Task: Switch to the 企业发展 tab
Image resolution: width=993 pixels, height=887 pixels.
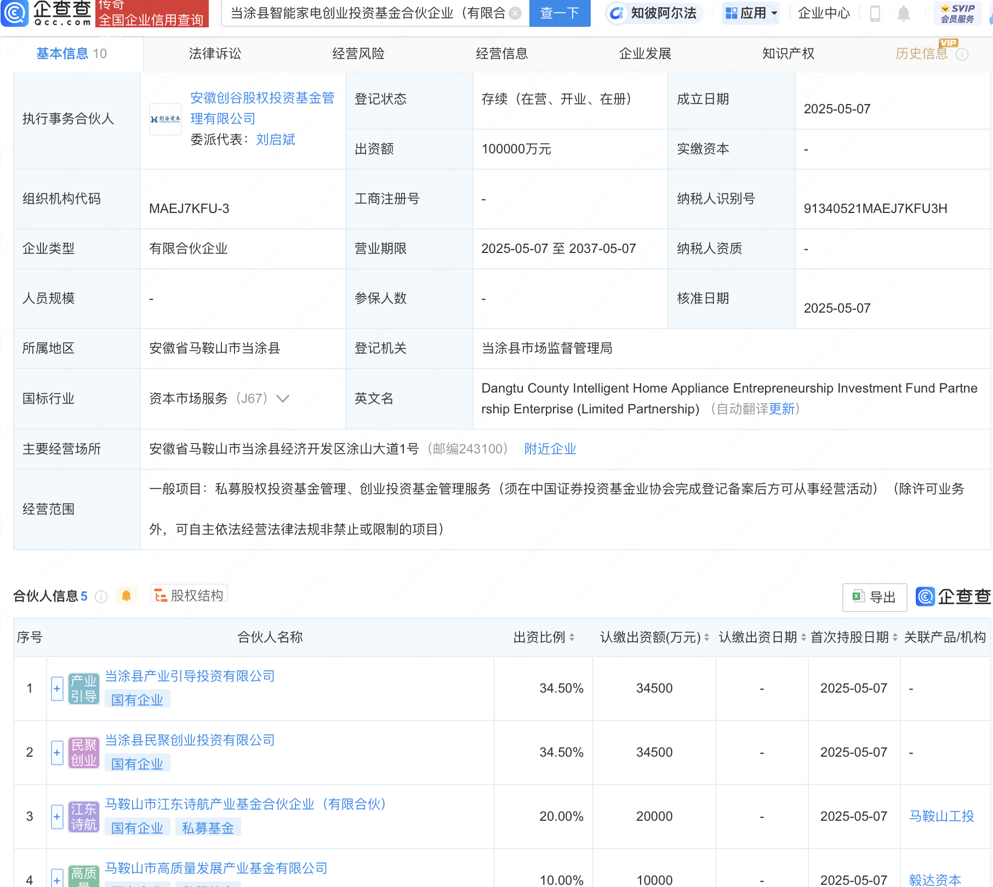Action: pyautogui.click(x=646, y=54)
